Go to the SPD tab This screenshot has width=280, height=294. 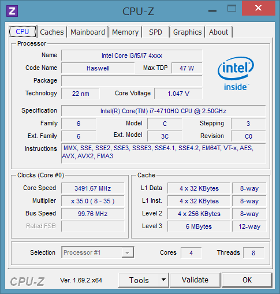tap(155, 32)
